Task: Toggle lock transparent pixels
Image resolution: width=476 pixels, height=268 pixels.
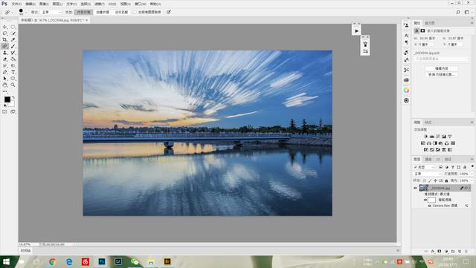Action: 425,180
